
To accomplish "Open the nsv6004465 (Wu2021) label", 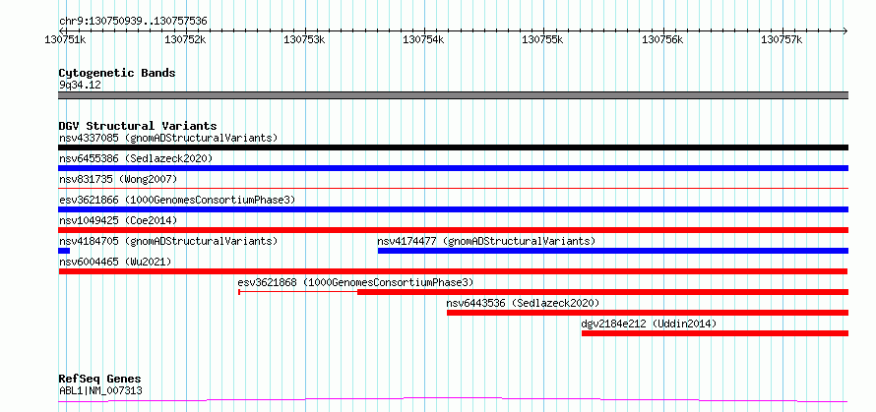I will (115, 262).
